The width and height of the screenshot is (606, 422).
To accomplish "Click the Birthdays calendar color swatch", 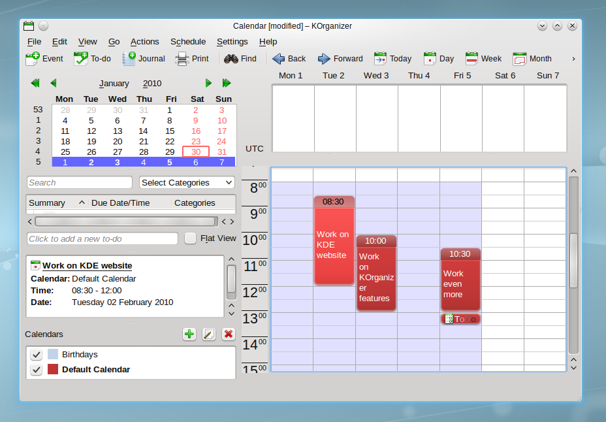I will point(53,354).
